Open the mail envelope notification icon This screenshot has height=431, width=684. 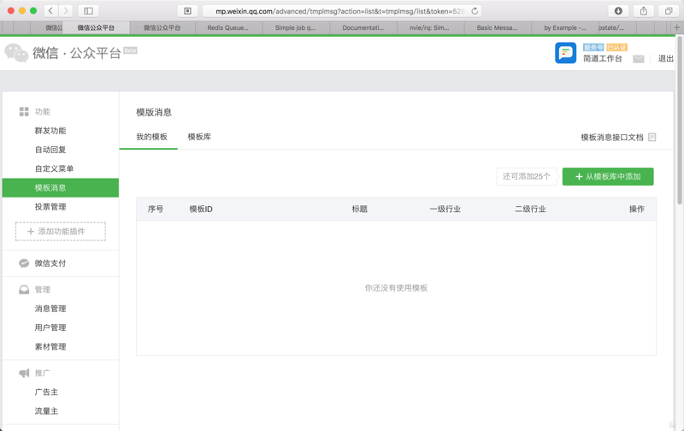pyautogui.click(x=638, y=59)
